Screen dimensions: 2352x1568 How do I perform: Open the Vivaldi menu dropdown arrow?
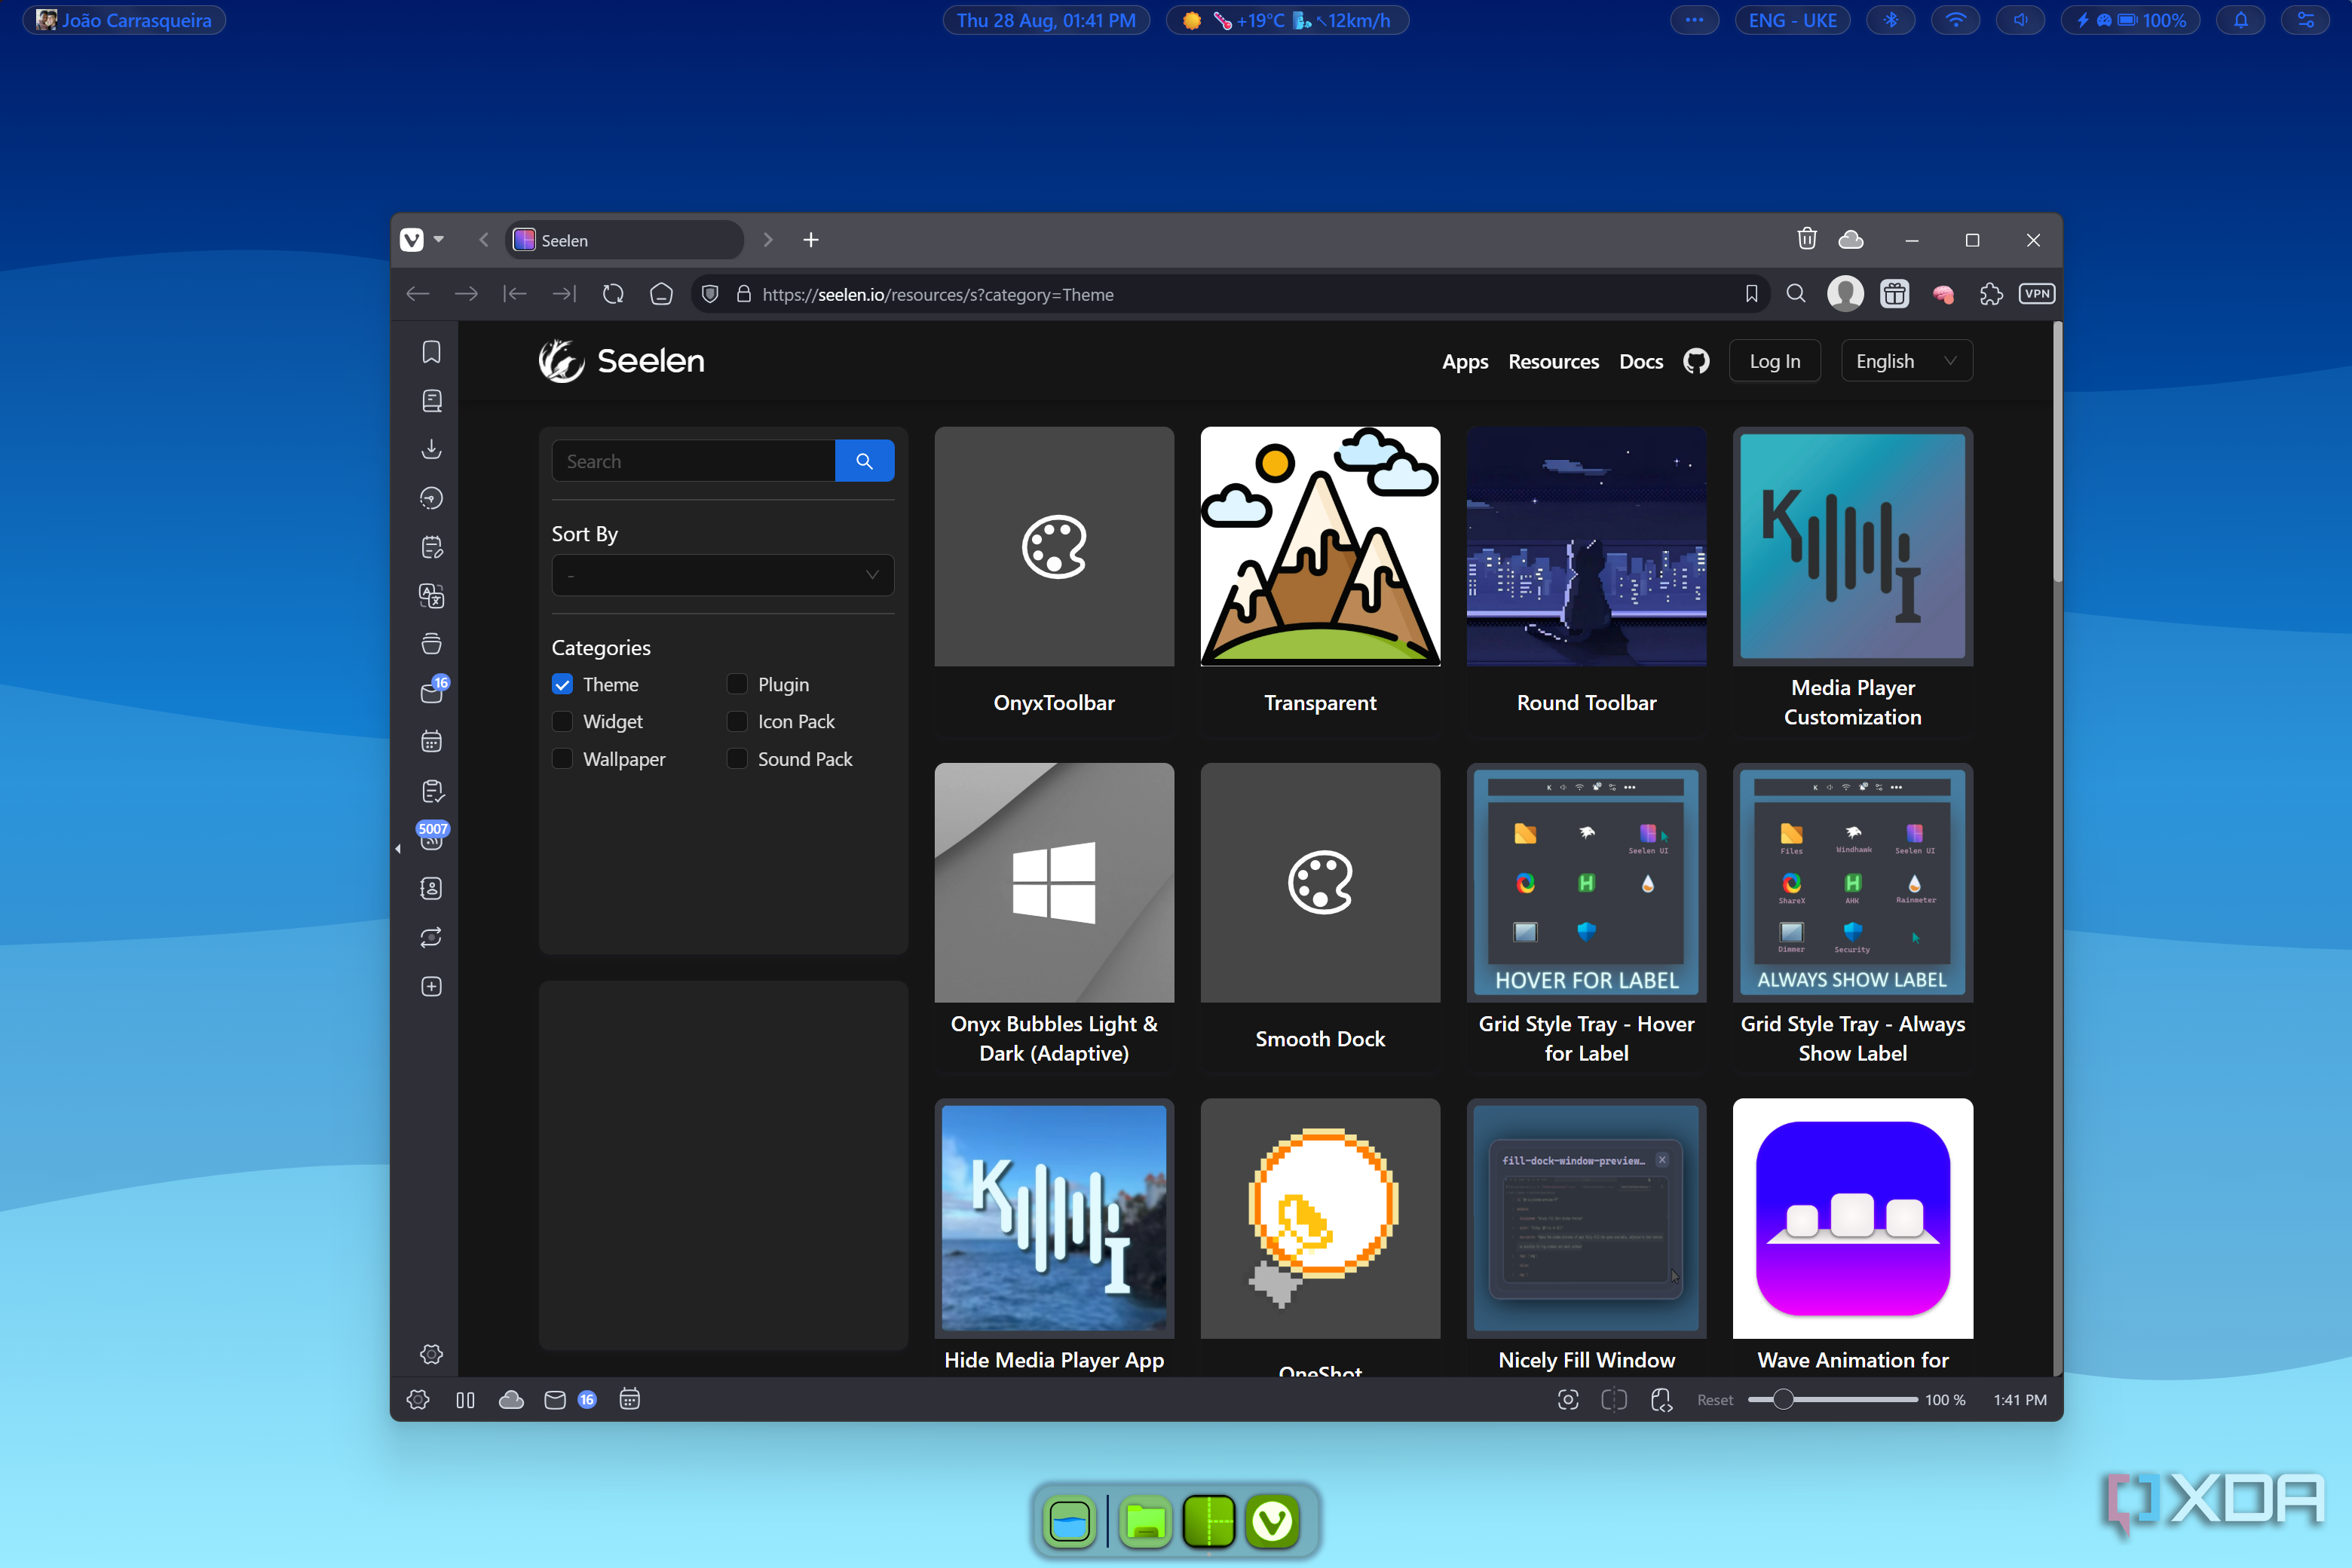point(438,240)
